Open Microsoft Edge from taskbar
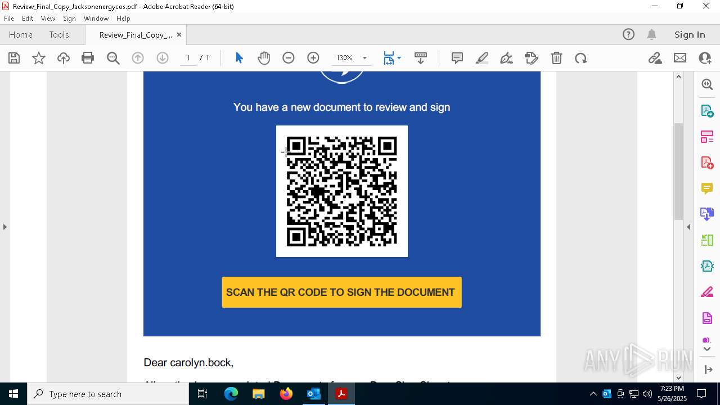Viewport: 720px width, 405px height. [x=231, y=394]
